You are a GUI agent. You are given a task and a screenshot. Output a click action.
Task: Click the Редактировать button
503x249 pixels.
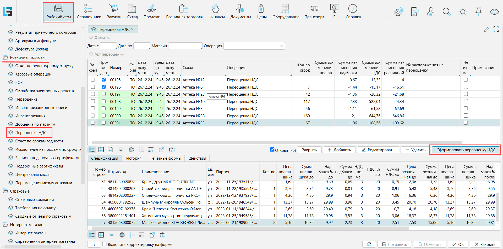pyautogui.click(x=378, y=150)
